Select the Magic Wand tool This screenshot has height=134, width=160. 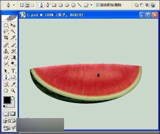[x=13, y=31]
